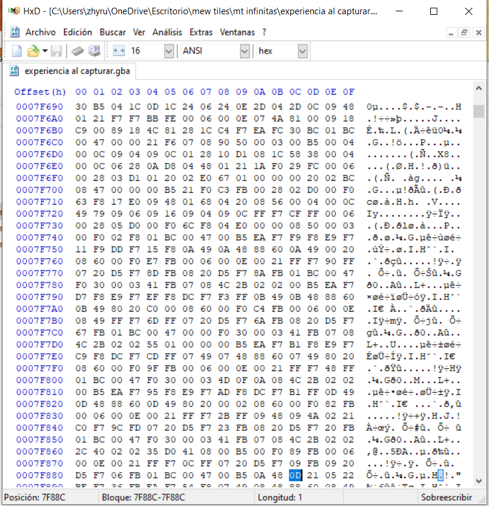This screenshot has height=506, width=489.
Task: Click the New file icon
Action: pyautogui.click(x=17, y=51)
